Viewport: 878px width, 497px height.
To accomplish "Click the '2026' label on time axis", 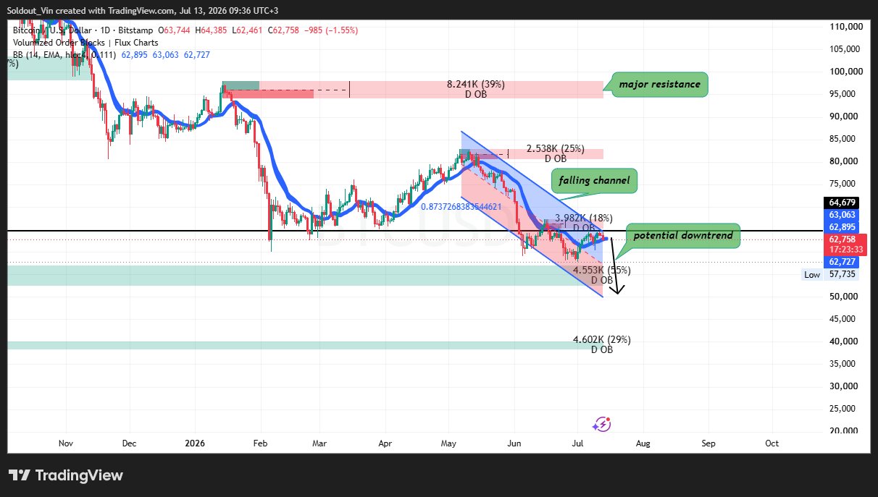I will (194, 443).
